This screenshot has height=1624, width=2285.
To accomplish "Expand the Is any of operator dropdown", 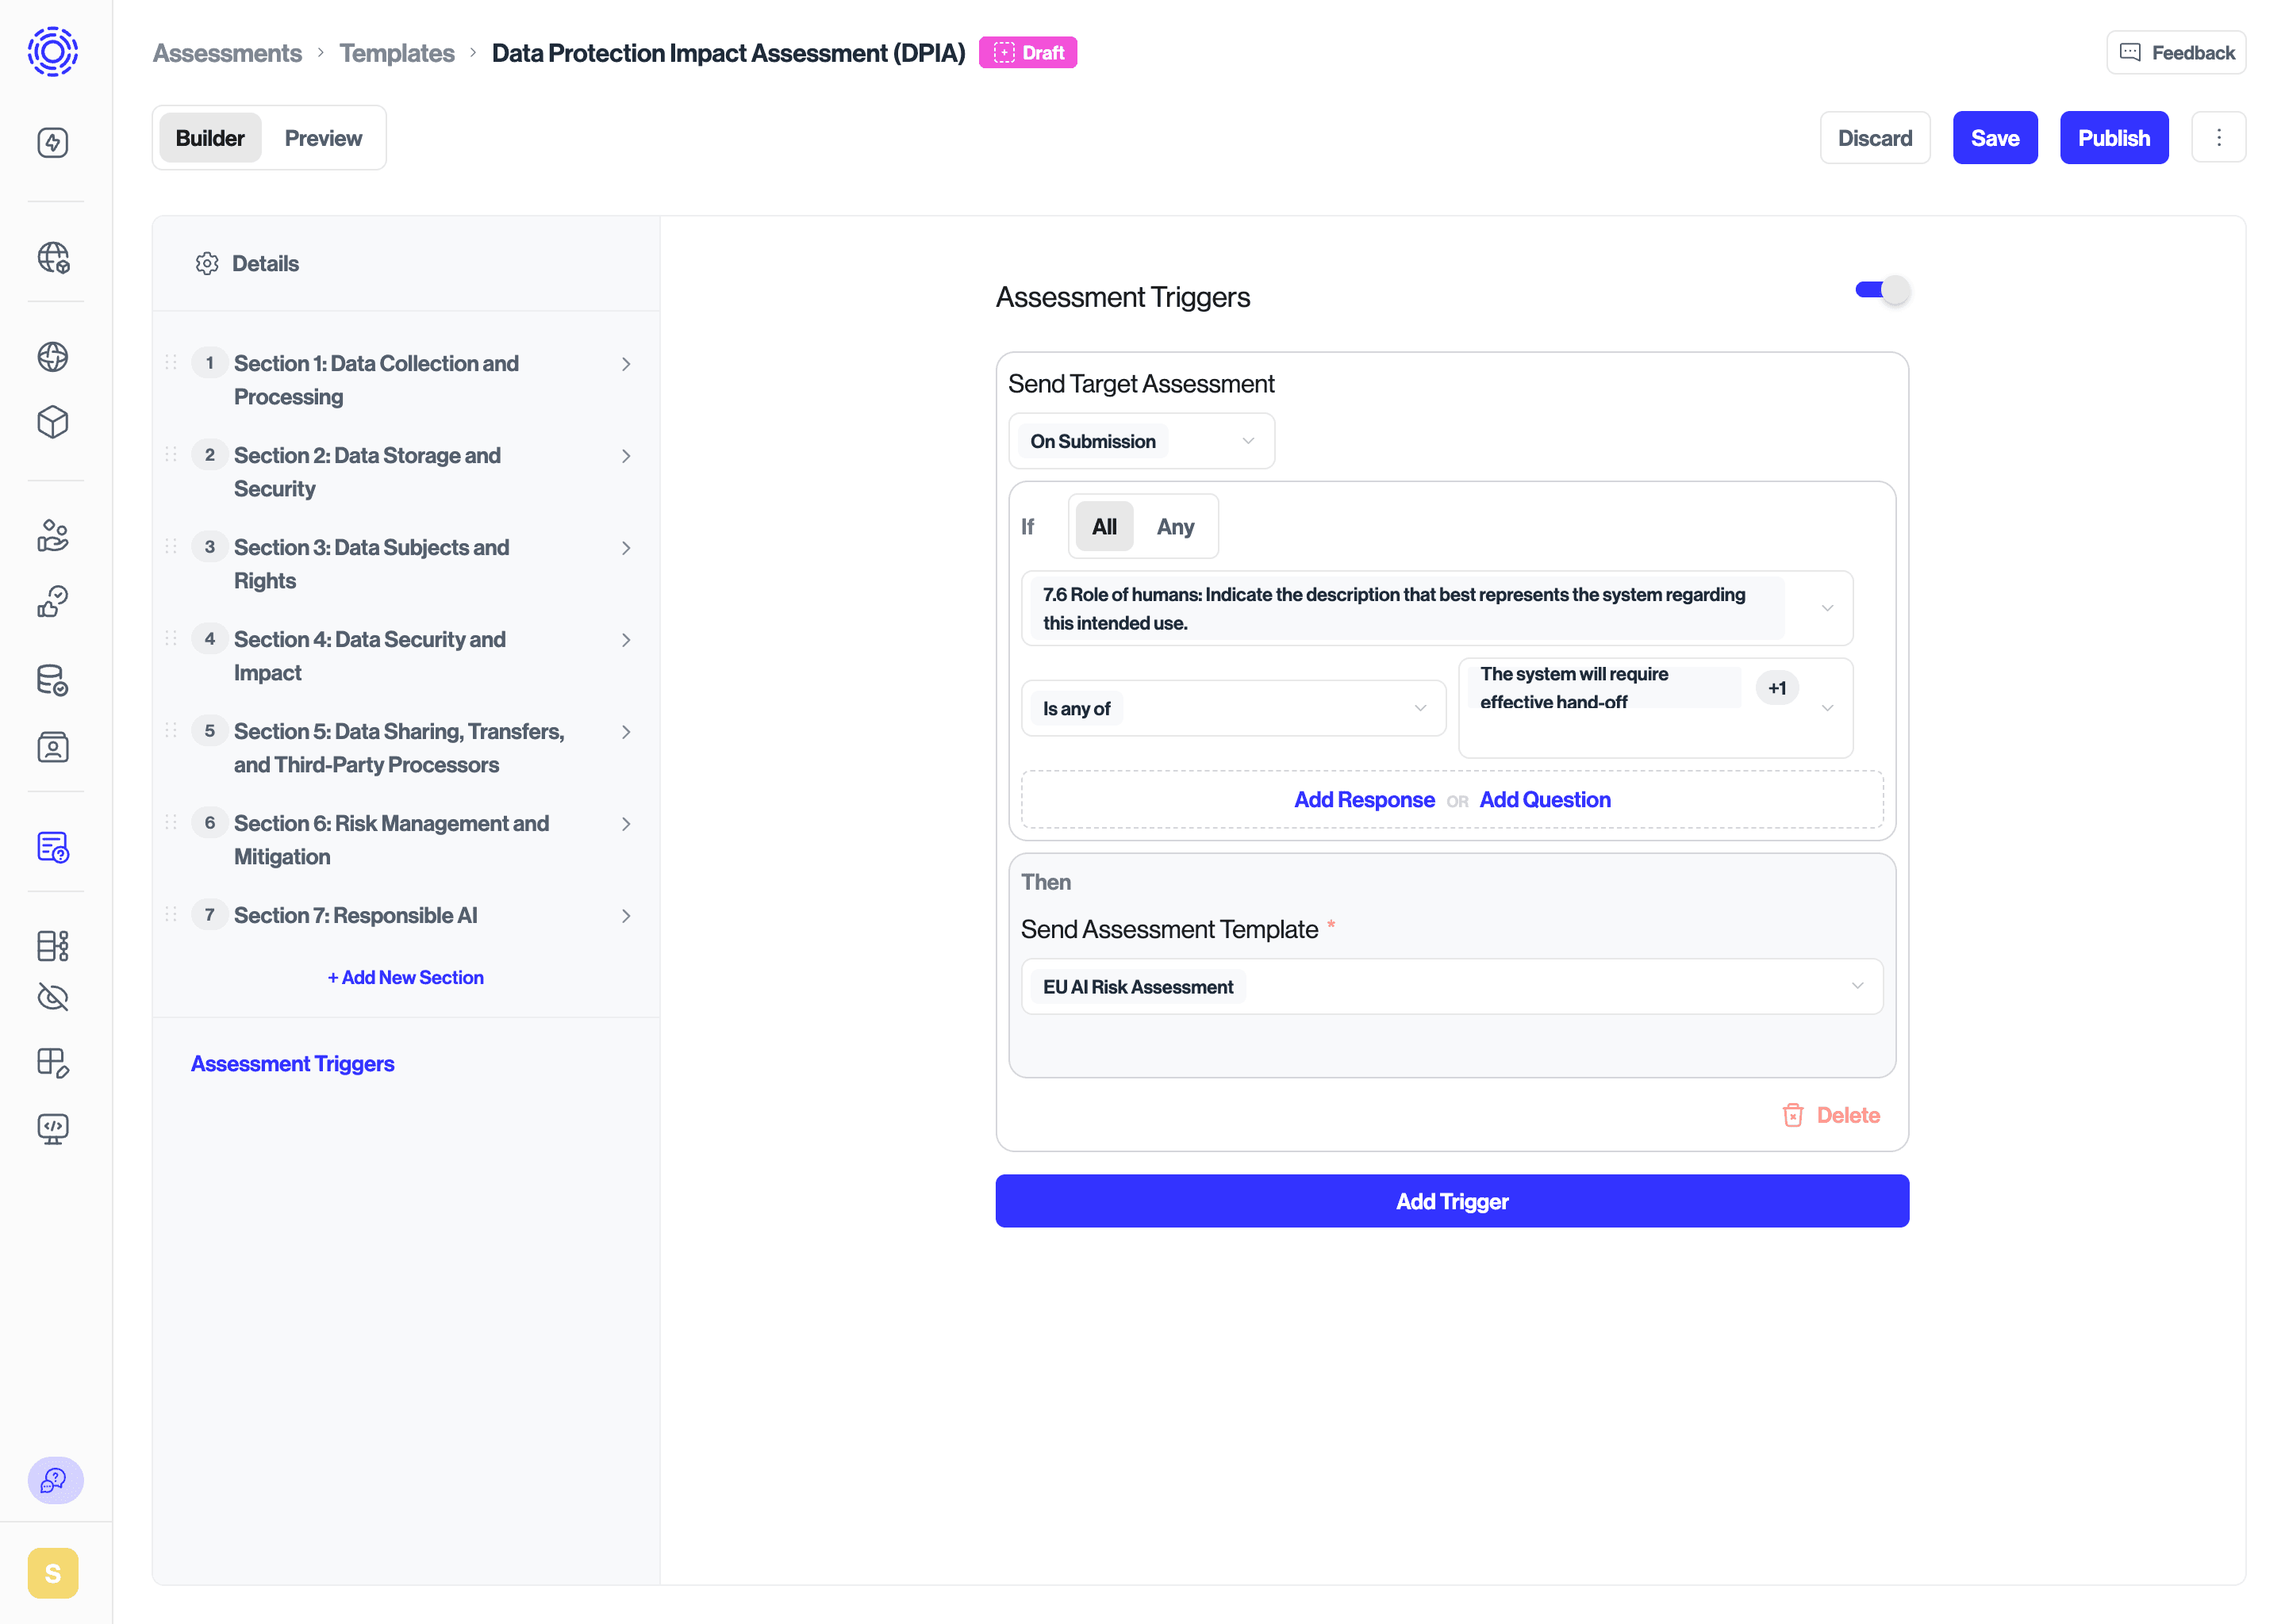I will [1232, 708].
